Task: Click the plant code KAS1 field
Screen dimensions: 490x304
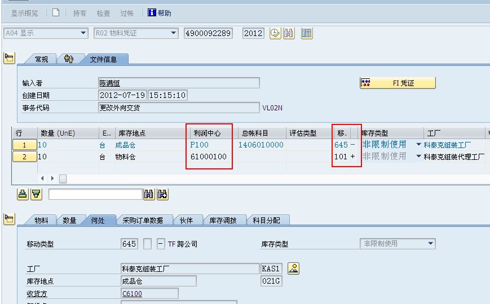Action: 271,269
